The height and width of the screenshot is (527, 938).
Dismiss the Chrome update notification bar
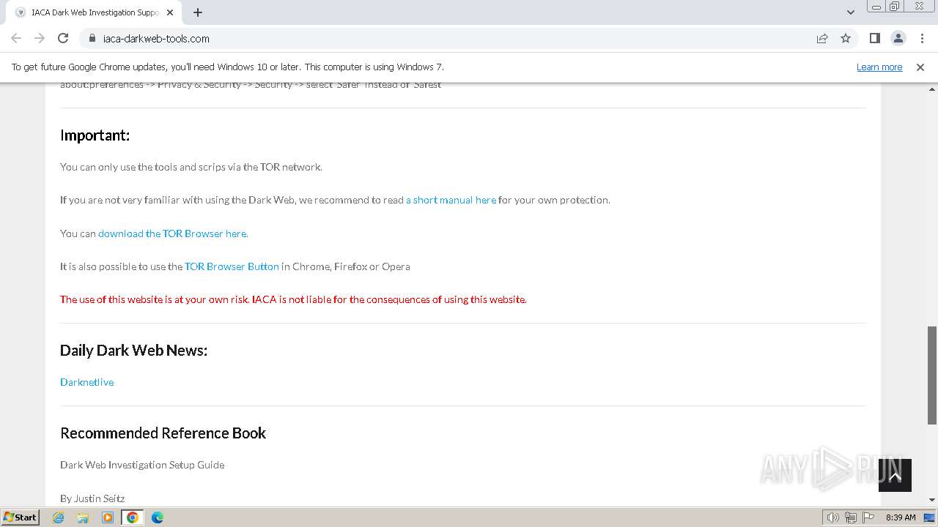point(920,67)
